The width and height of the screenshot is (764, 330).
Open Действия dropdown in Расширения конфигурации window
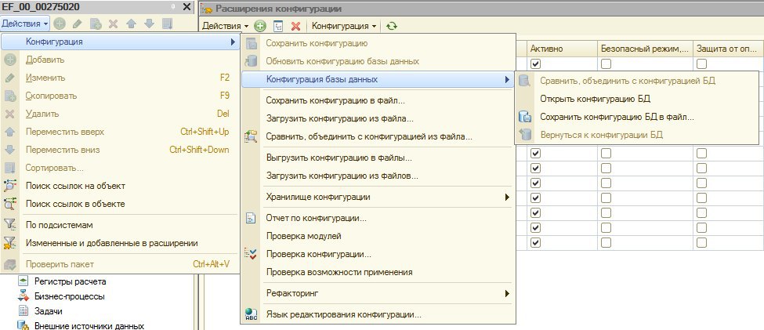226,26
